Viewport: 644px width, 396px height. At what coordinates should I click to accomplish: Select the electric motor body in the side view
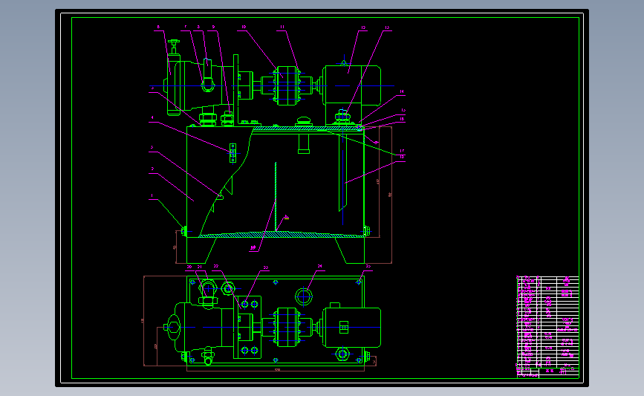(353, 85)
